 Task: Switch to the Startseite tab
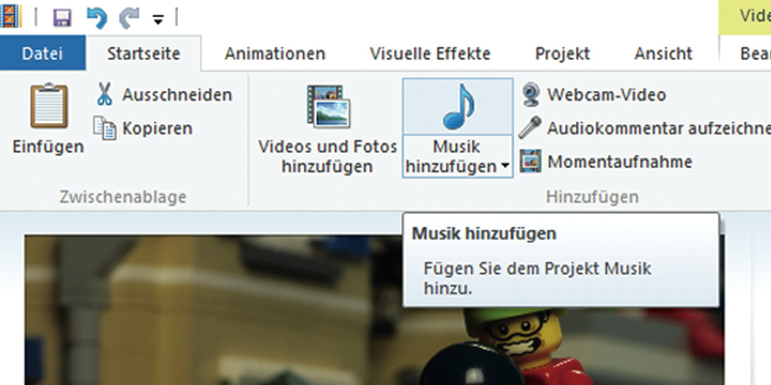pos(143,54)
